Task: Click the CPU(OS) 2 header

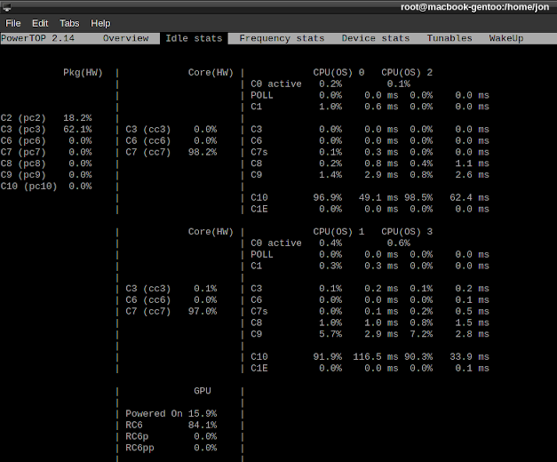Action: coord(407,73)
